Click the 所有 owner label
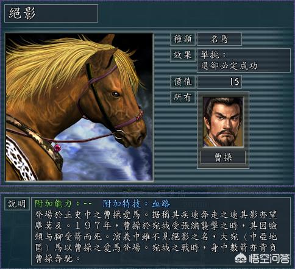The image size is (295, 269). pyautogui.click(x=183, y=98)
